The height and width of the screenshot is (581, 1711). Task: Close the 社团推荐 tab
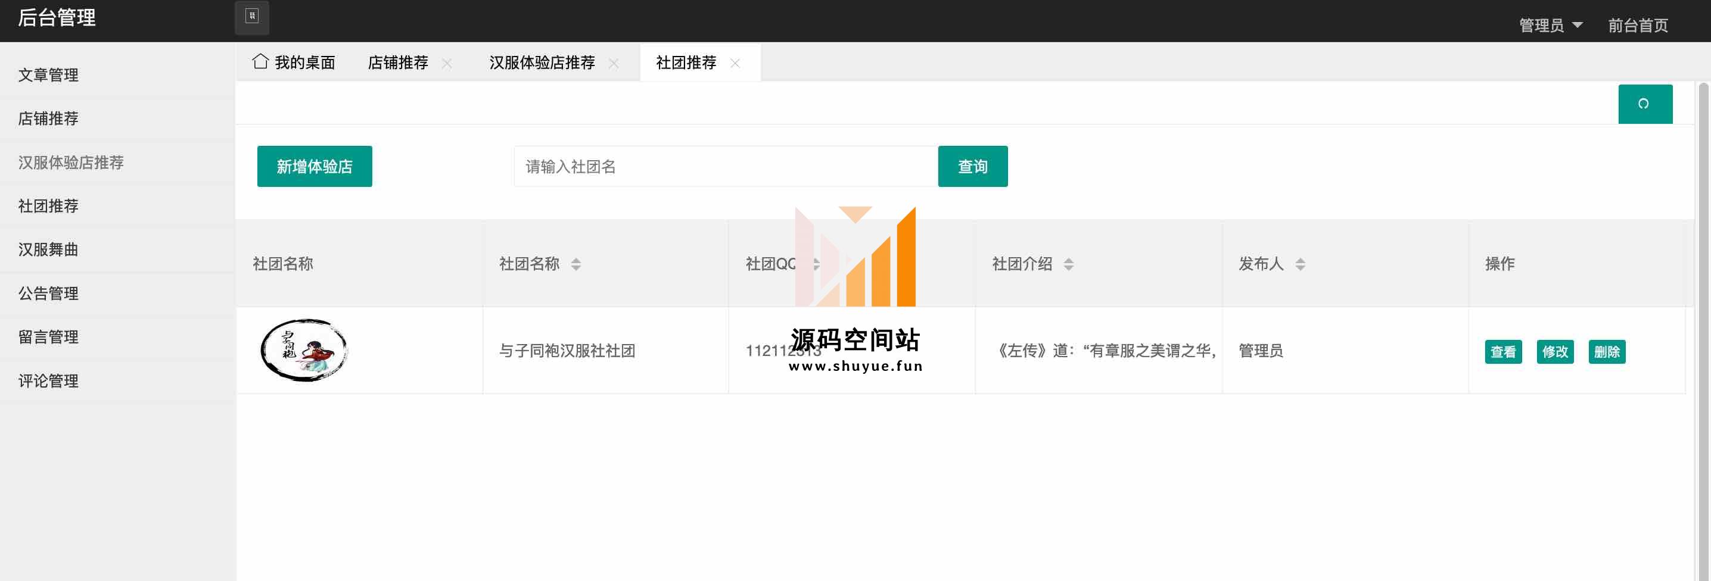pyautogui.click(x=735, y=63)
